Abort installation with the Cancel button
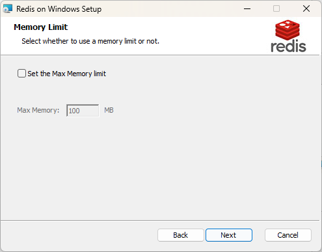This screenshot has height=252, width=322. coord(288,235)
